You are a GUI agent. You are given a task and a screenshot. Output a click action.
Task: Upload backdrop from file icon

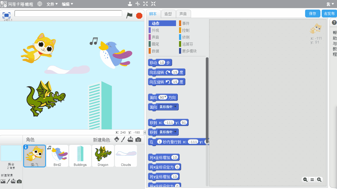(x=13, y=181)
